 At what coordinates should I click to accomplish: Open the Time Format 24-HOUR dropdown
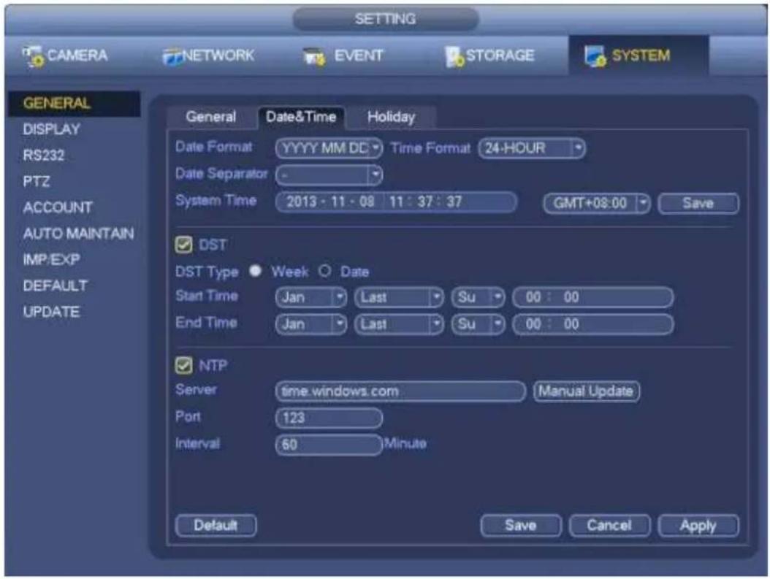pyautogui.click(x=532, y=147)
